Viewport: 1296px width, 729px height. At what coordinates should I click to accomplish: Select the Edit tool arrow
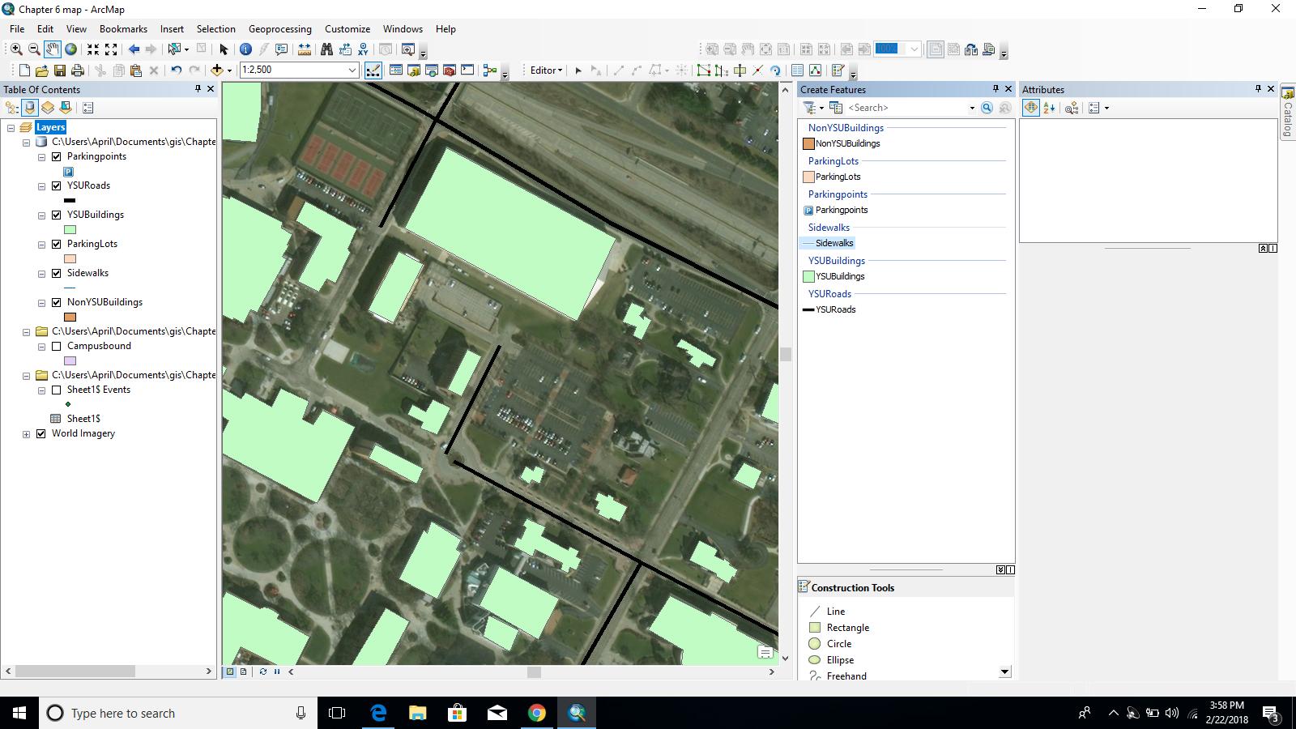click(578, 70)
